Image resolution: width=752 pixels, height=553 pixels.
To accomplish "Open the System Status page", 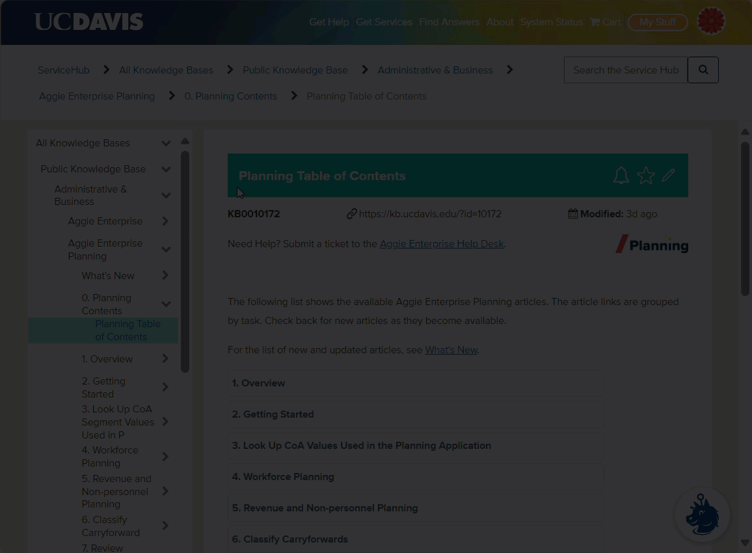I will pos(552,22).
